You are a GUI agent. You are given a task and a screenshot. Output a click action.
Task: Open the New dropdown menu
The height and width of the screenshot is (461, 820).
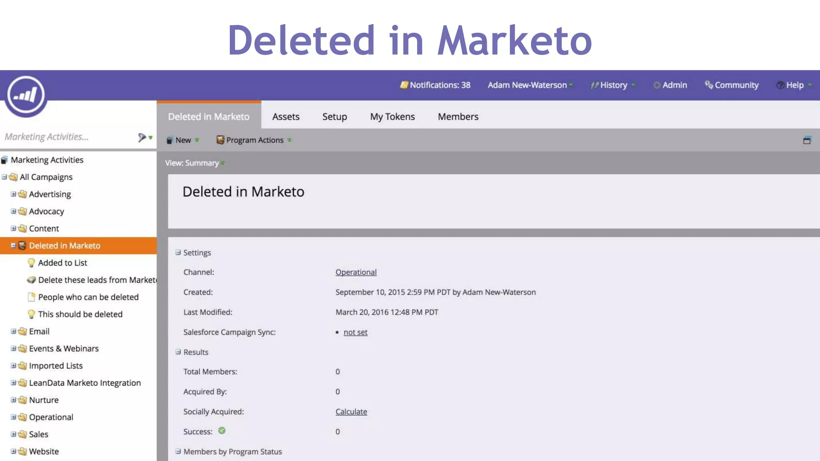[183, 140]
